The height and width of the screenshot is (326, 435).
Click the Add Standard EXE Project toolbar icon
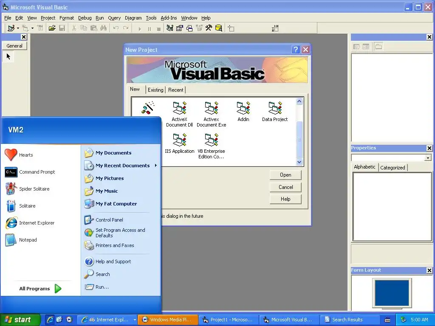pyautogui.click(x=11, y=28)
